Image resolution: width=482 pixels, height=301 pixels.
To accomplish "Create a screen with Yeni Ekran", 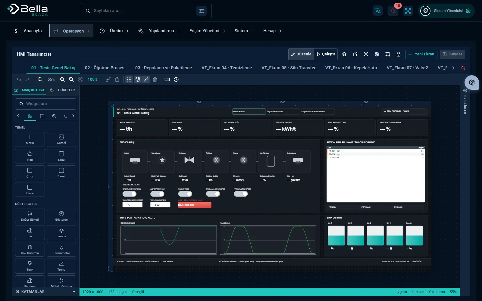I will (x=421, y=54).
